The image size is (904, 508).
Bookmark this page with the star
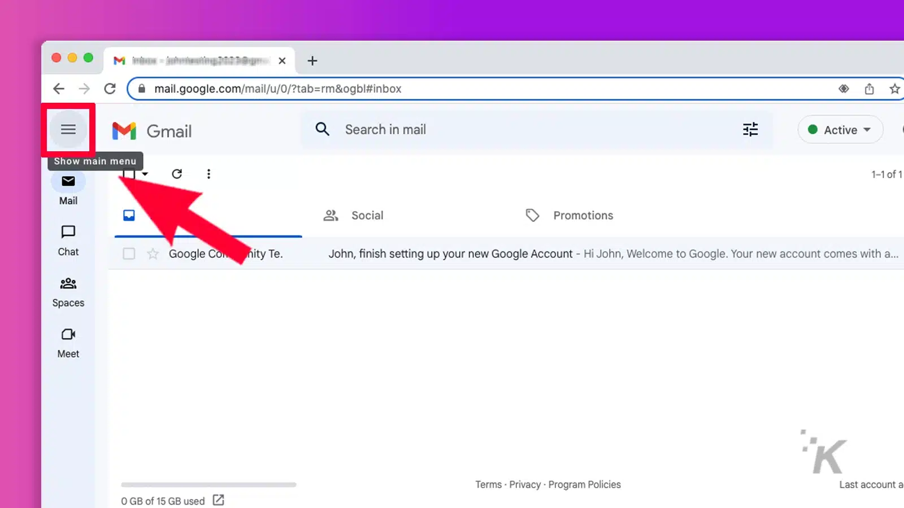click(894, 89)
